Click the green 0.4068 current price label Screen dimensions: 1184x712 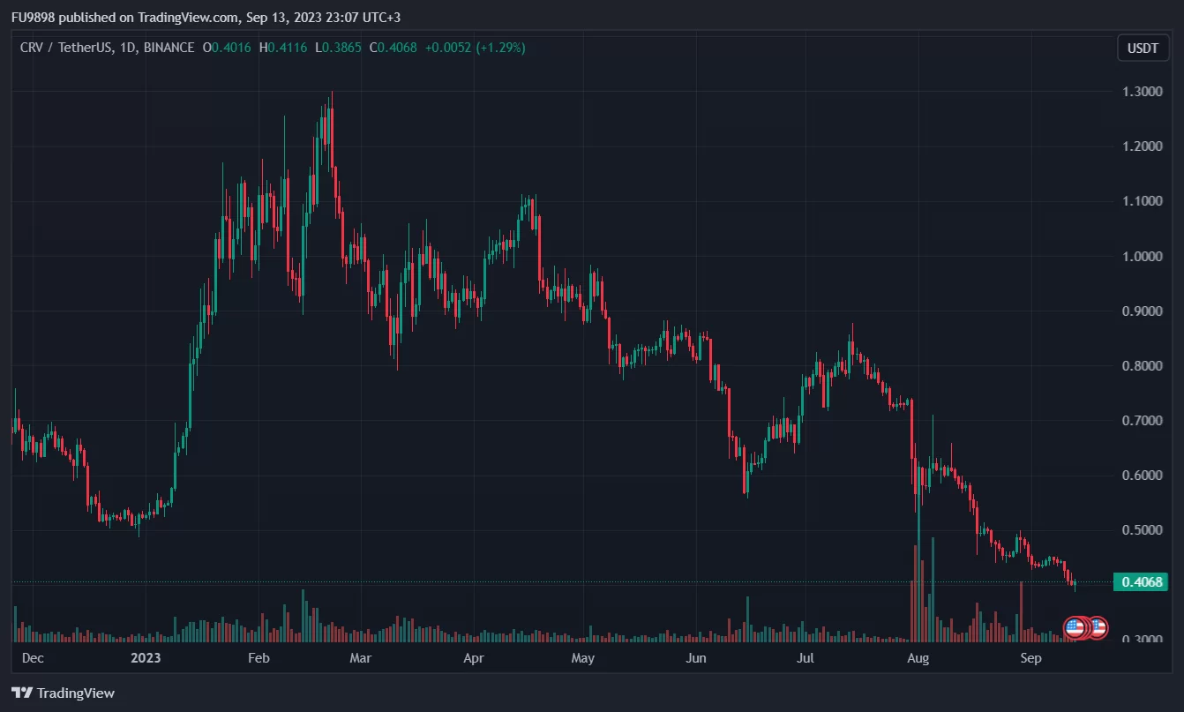click(1143, 581)
